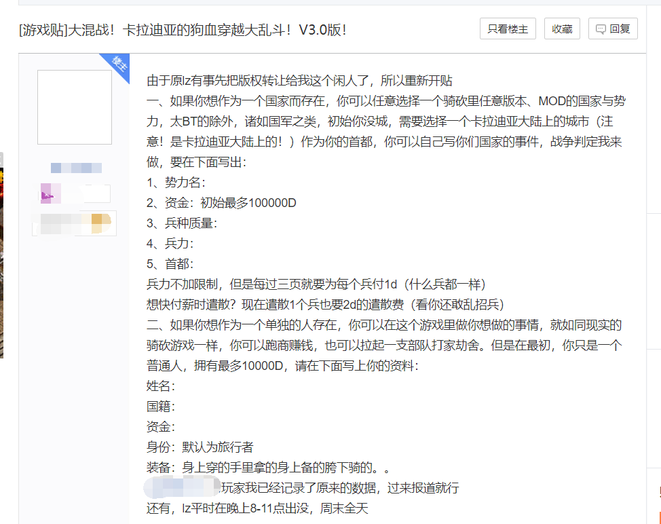
Task: Click the thread title 大混战 卡拉迪亚
Action: (183, 30)
